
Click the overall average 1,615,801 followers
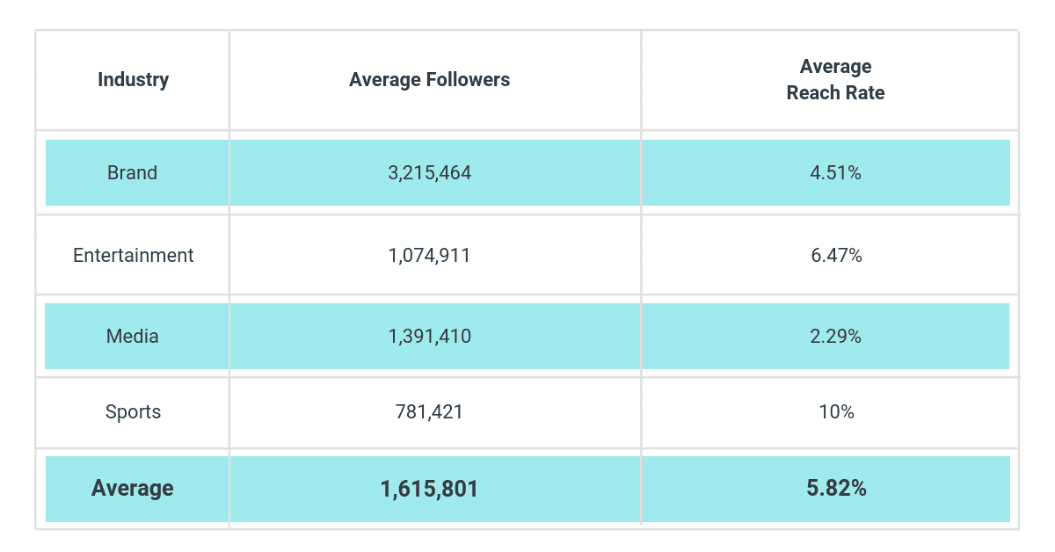(429, 489)
